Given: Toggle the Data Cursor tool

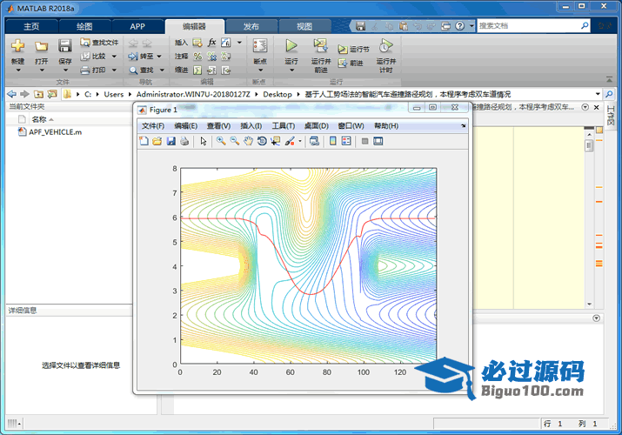Looking at the screenshot, I should [275, 141].
